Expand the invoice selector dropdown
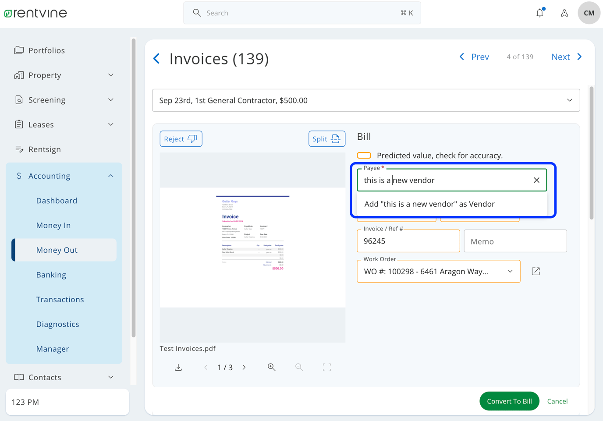 569,100
